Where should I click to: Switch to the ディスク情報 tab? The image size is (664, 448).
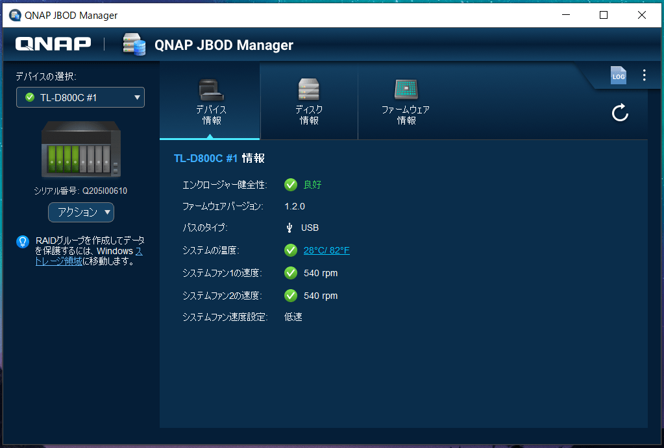tap(309, 102)
